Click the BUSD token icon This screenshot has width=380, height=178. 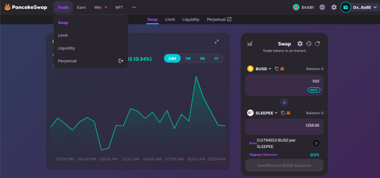click(250, 69)
